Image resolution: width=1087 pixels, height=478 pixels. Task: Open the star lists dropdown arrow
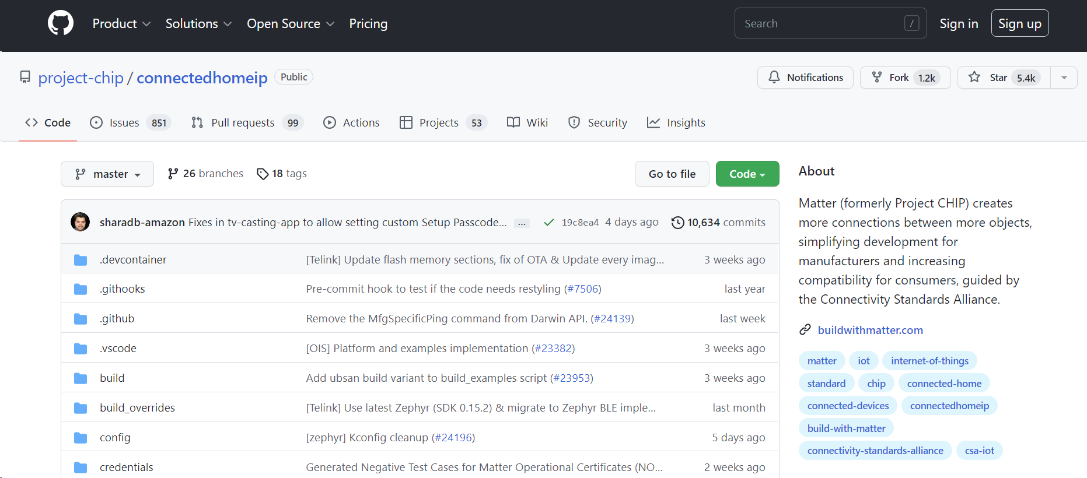click(1064, 78)
